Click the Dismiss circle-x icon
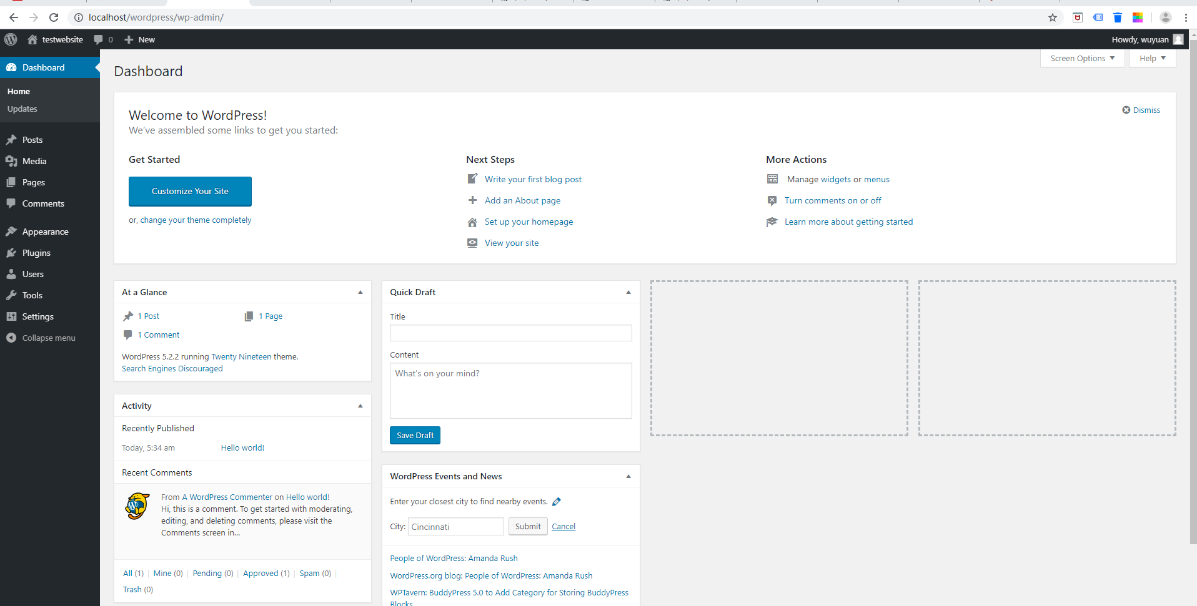The height and width of the screenshot is (606, 1197). click(x=1126, y=110)
